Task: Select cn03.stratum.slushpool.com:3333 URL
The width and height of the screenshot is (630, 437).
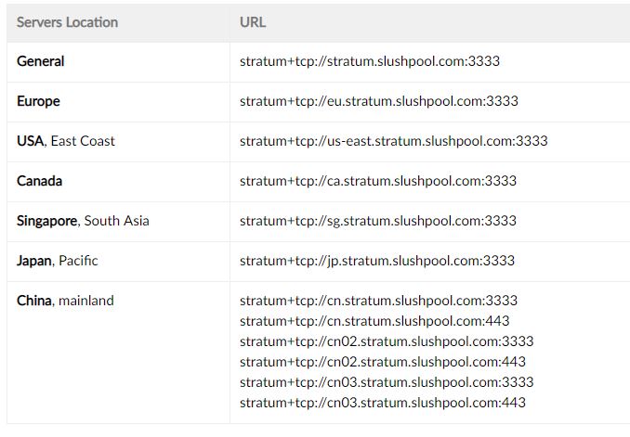Action: pos(387,382)
